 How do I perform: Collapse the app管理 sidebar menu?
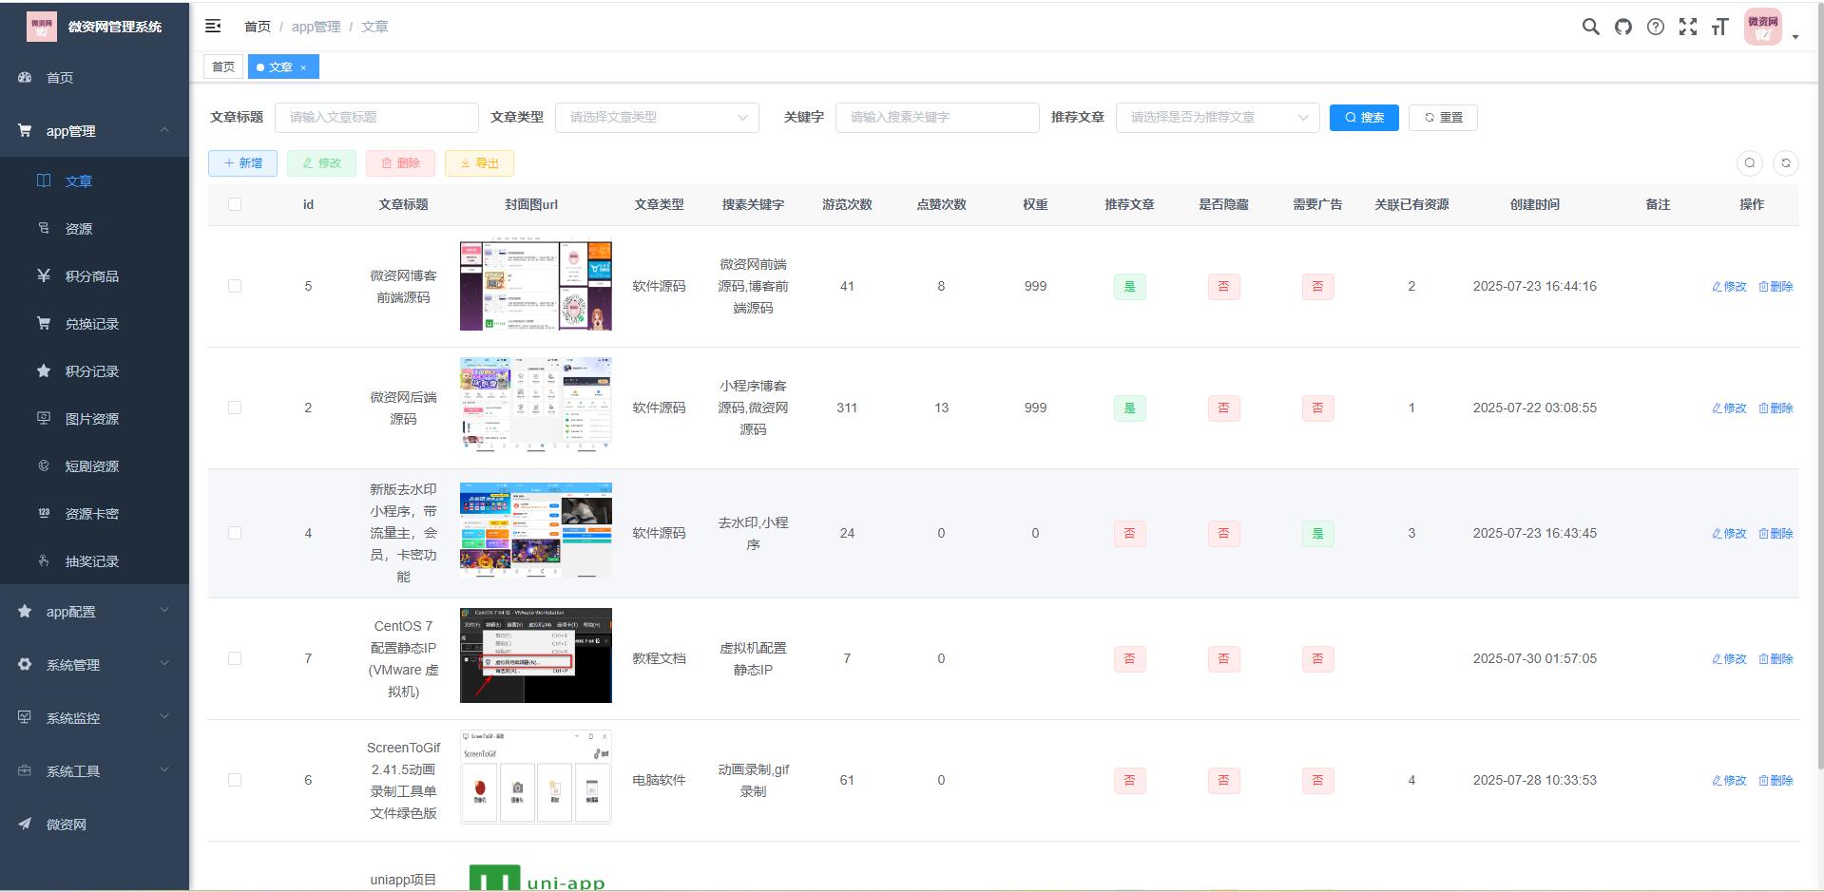tap(94, 131)
